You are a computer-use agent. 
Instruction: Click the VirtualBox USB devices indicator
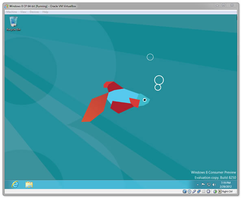pos(194,191)
